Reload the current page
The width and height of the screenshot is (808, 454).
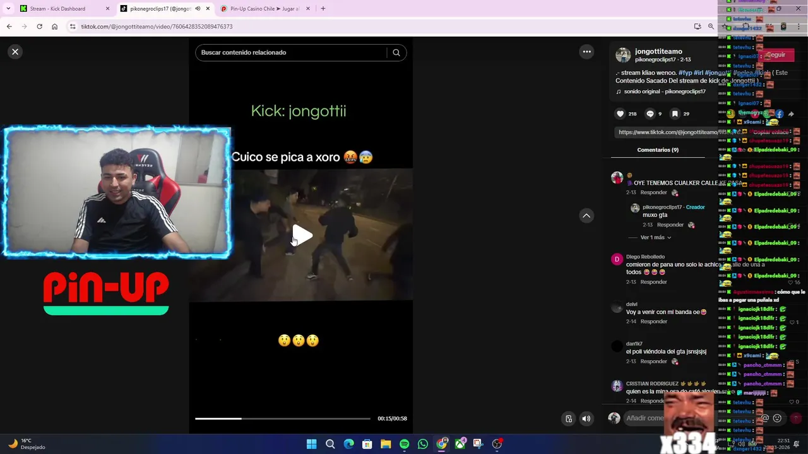(39, 26)
